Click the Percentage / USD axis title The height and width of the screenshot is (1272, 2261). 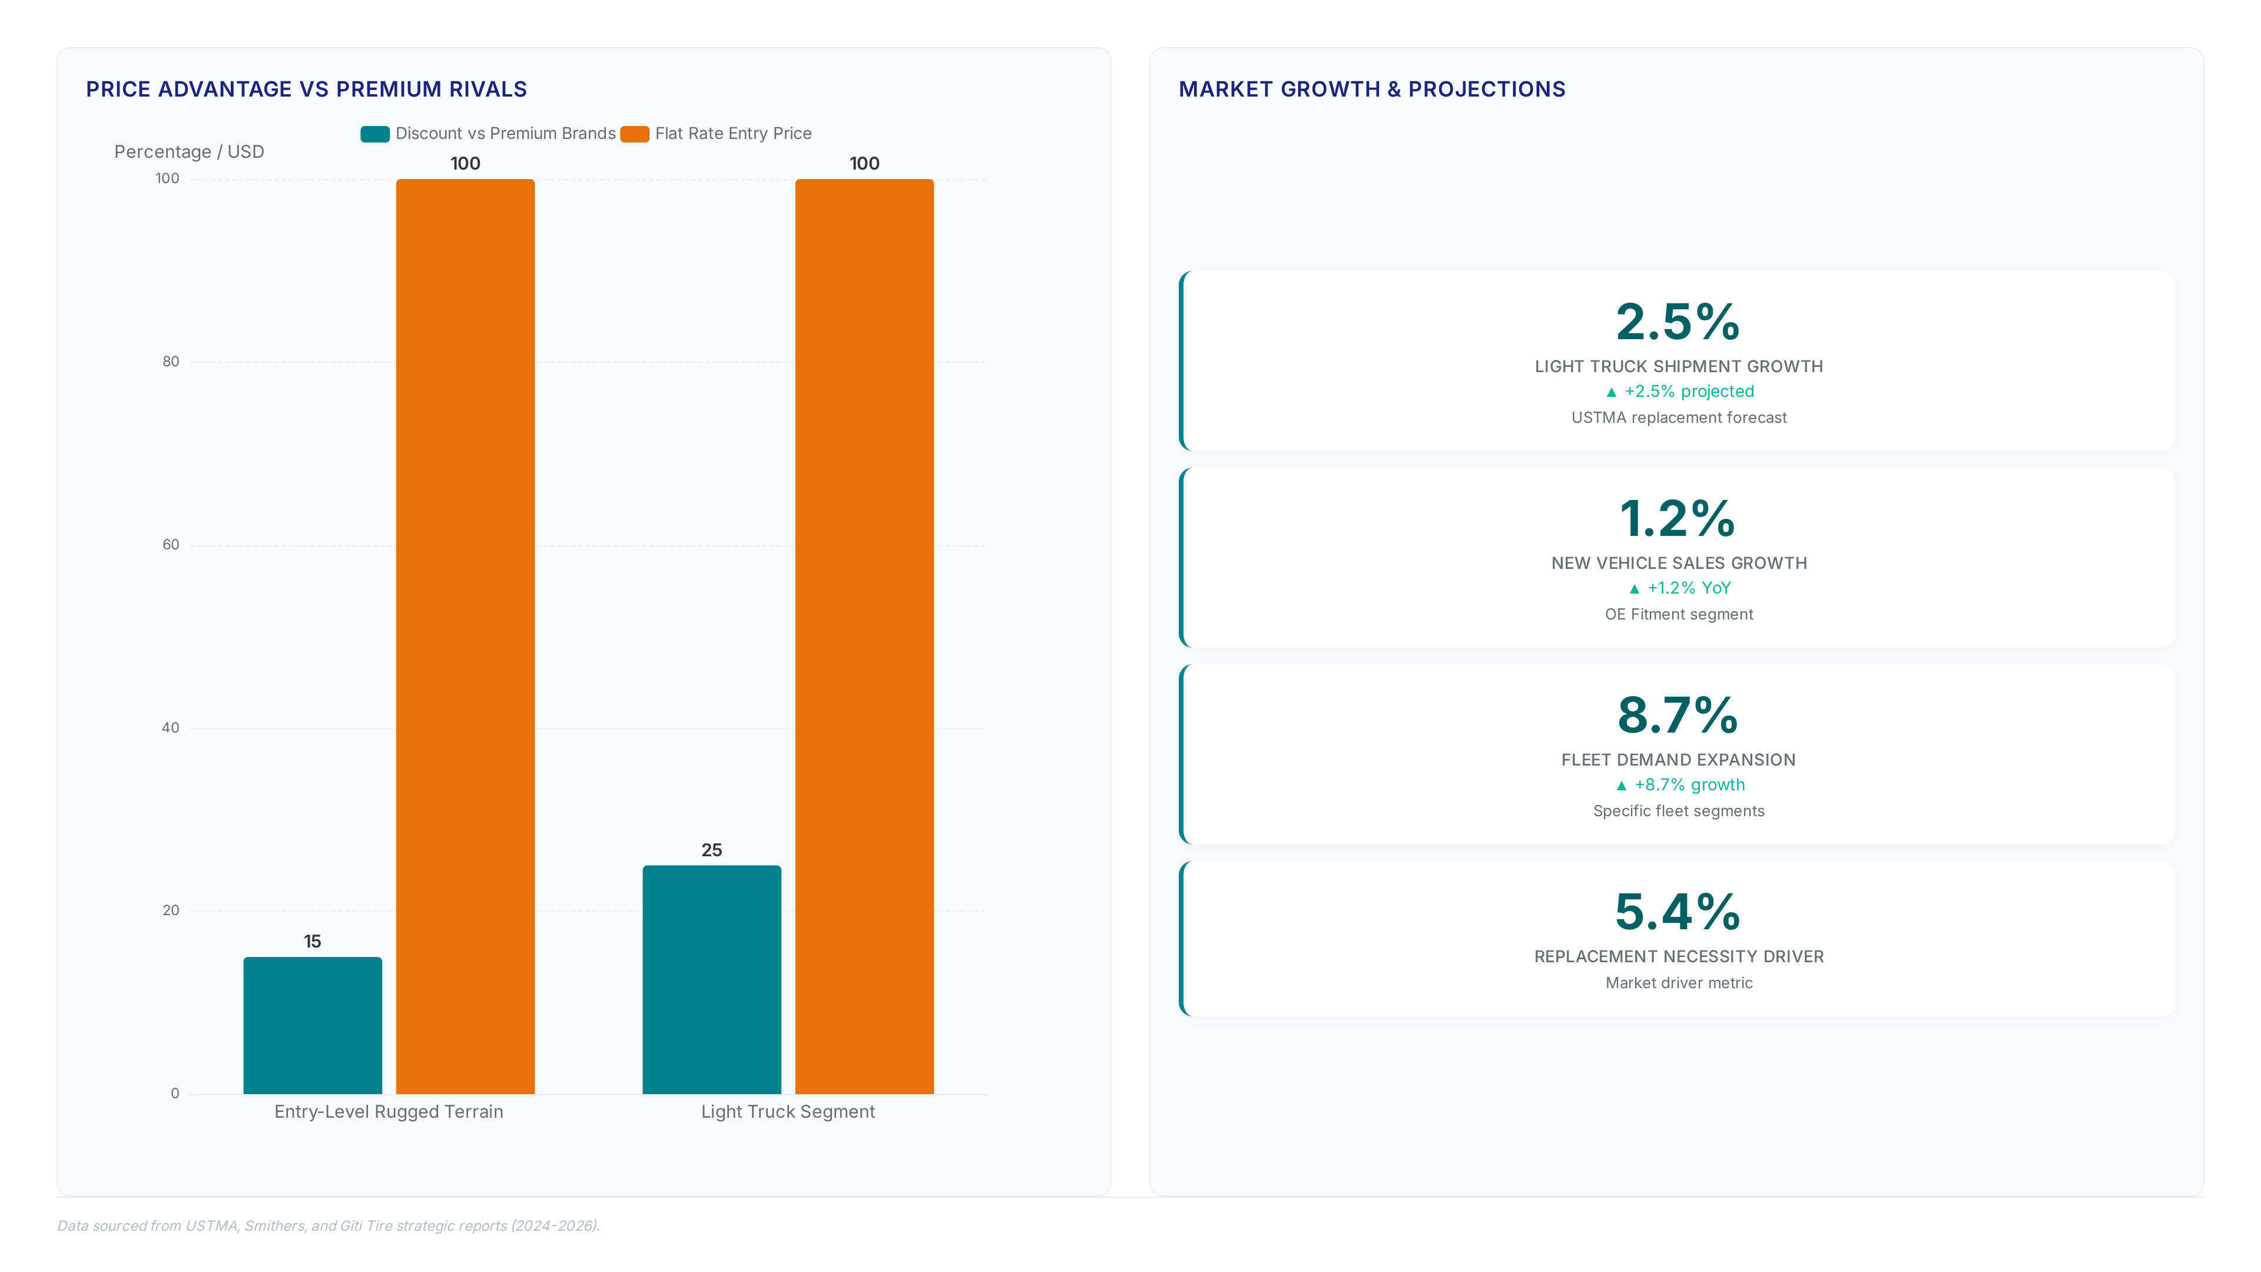(188, 152)
